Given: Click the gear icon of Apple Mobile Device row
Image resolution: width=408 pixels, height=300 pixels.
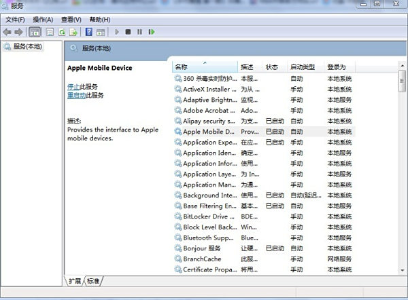Looking at the screenshot, I should tap(178, 132).
